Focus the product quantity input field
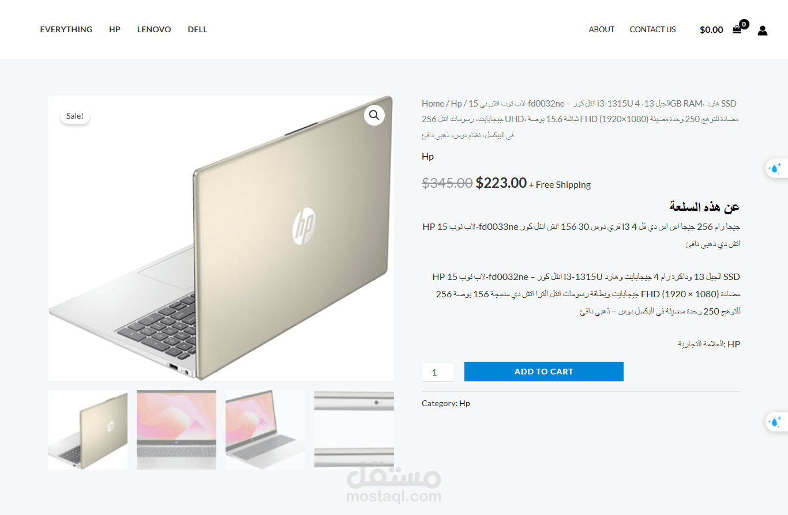This screenshot has width=788, height=515. [438, 372]
